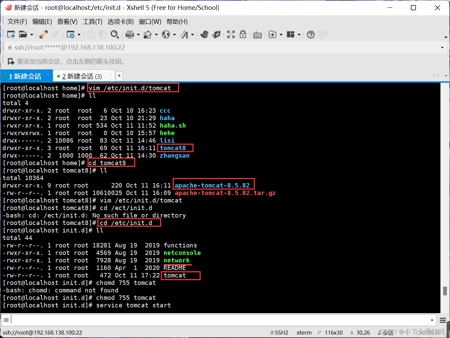
Task: Click the Font 'A' icon
Action: point(184,34)
